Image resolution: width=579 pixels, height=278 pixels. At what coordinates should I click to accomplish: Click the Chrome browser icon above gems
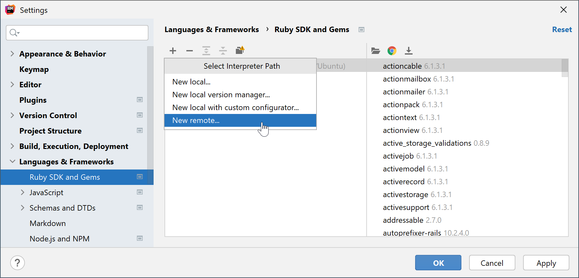392,51
